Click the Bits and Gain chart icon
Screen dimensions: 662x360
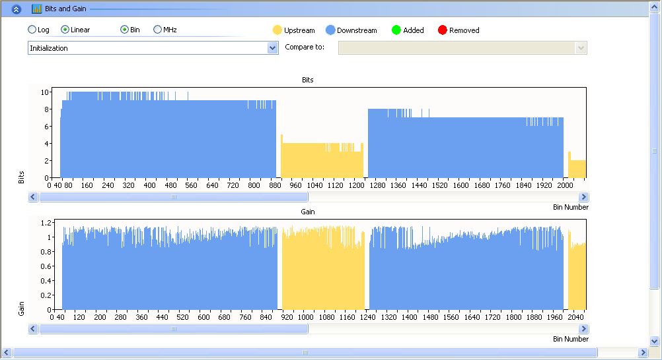point(37,9)
